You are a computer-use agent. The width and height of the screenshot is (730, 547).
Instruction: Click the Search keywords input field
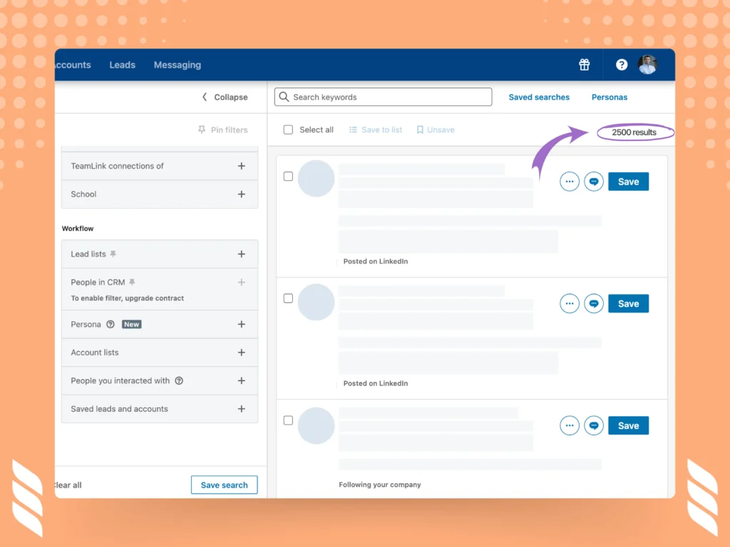click(x=383, y=96)
